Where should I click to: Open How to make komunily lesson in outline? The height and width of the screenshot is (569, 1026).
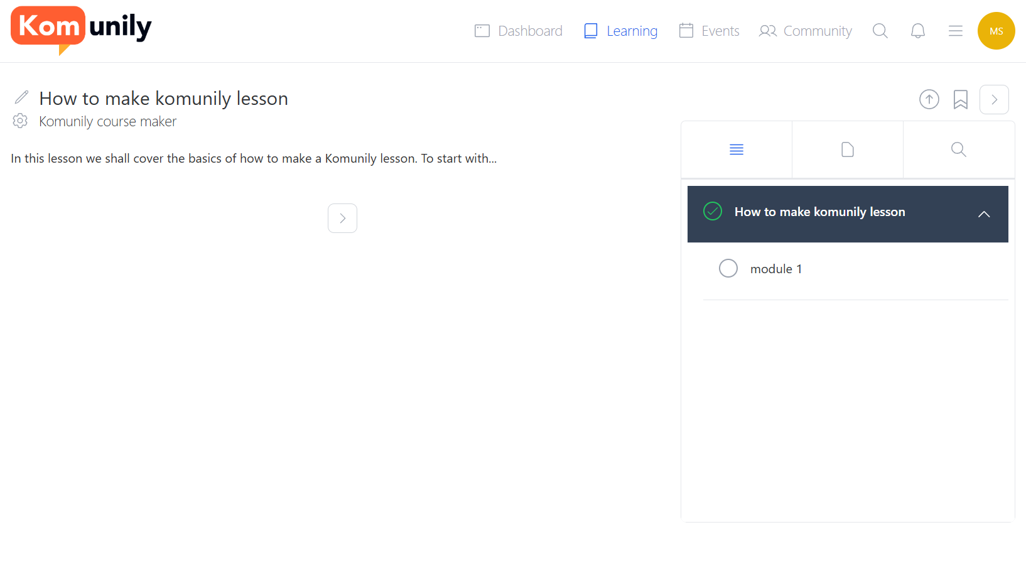tap(820, 212)
